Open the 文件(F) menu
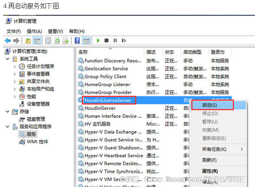 [14, 31]
